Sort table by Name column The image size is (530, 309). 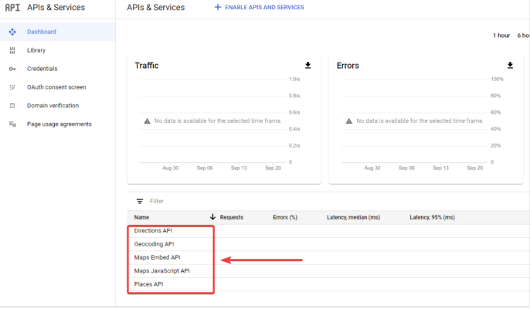(x=141, y=217)
